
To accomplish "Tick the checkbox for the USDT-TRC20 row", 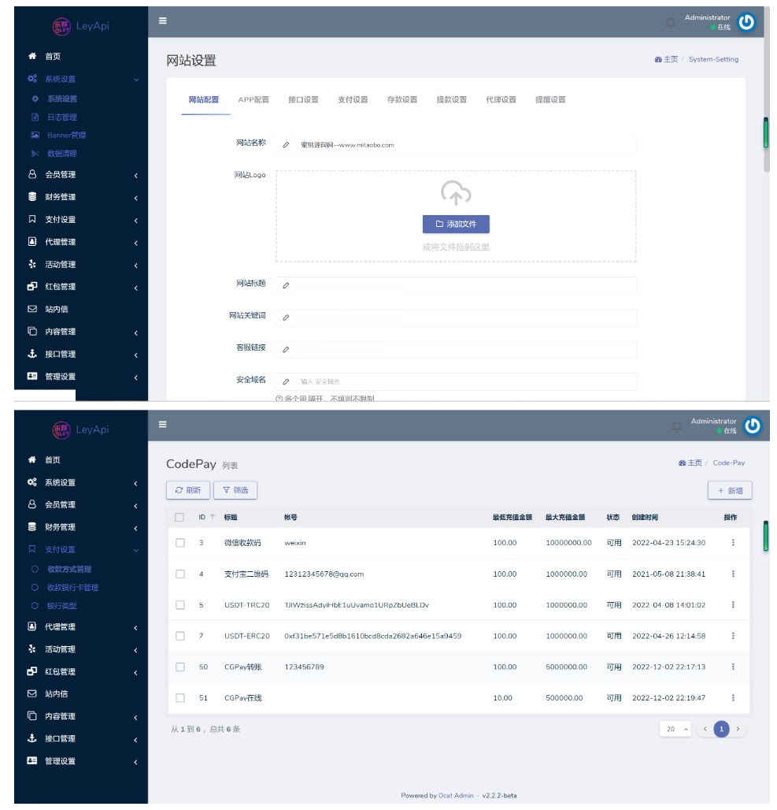I will (179, 605).
